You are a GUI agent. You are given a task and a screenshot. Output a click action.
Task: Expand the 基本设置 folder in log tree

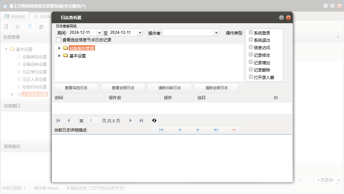pyautogui.click(x=60, y=56)
